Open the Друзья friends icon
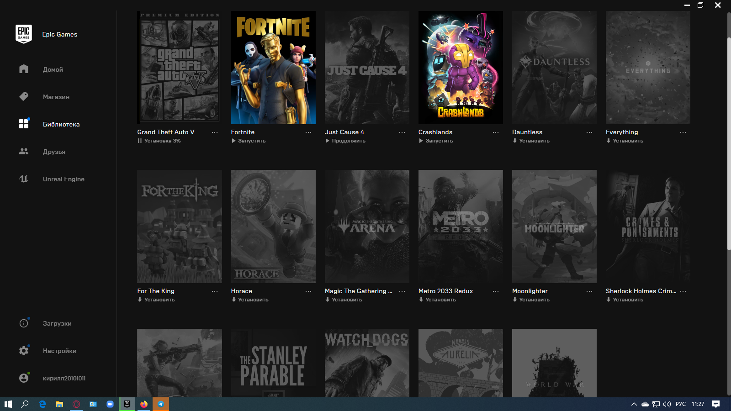The image size is (731, 411). 24,151
